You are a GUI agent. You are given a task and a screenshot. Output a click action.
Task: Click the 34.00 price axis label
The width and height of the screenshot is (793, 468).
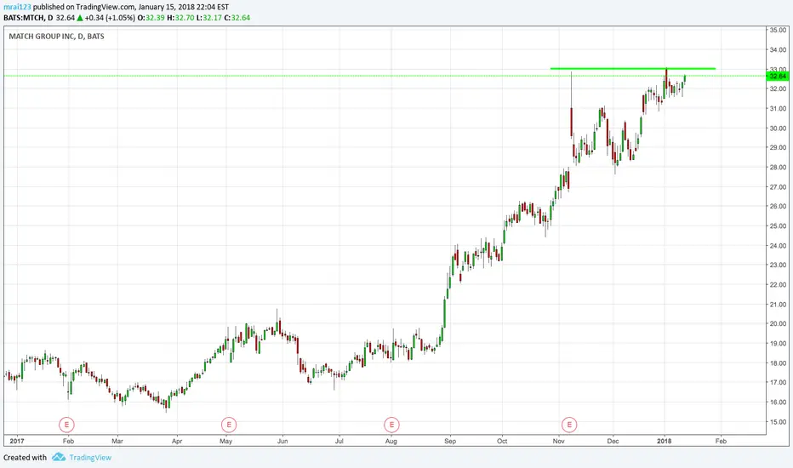click(778, 50)
